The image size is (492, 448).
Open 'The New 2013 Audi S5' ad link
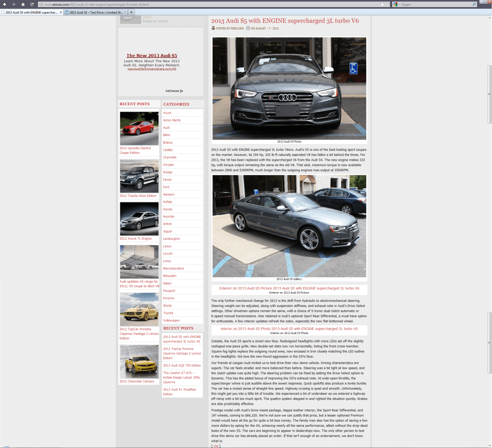[152, 56]
